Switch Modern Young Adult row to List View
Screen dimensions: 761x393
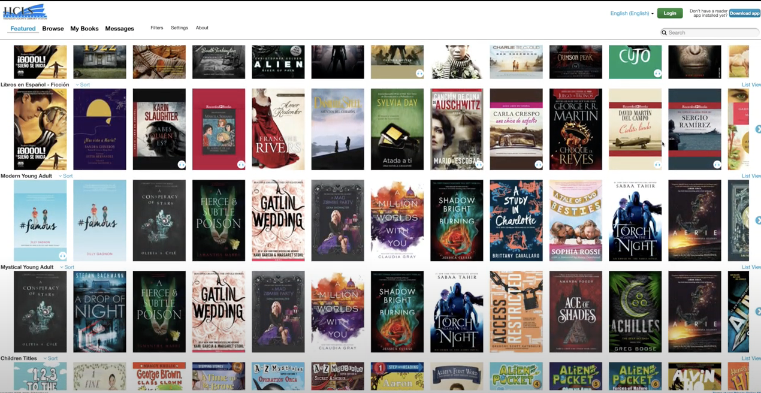(751, 176)
